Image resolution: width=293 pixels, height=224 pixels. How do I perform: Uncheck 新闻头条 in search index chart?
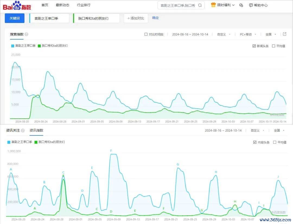254,46
